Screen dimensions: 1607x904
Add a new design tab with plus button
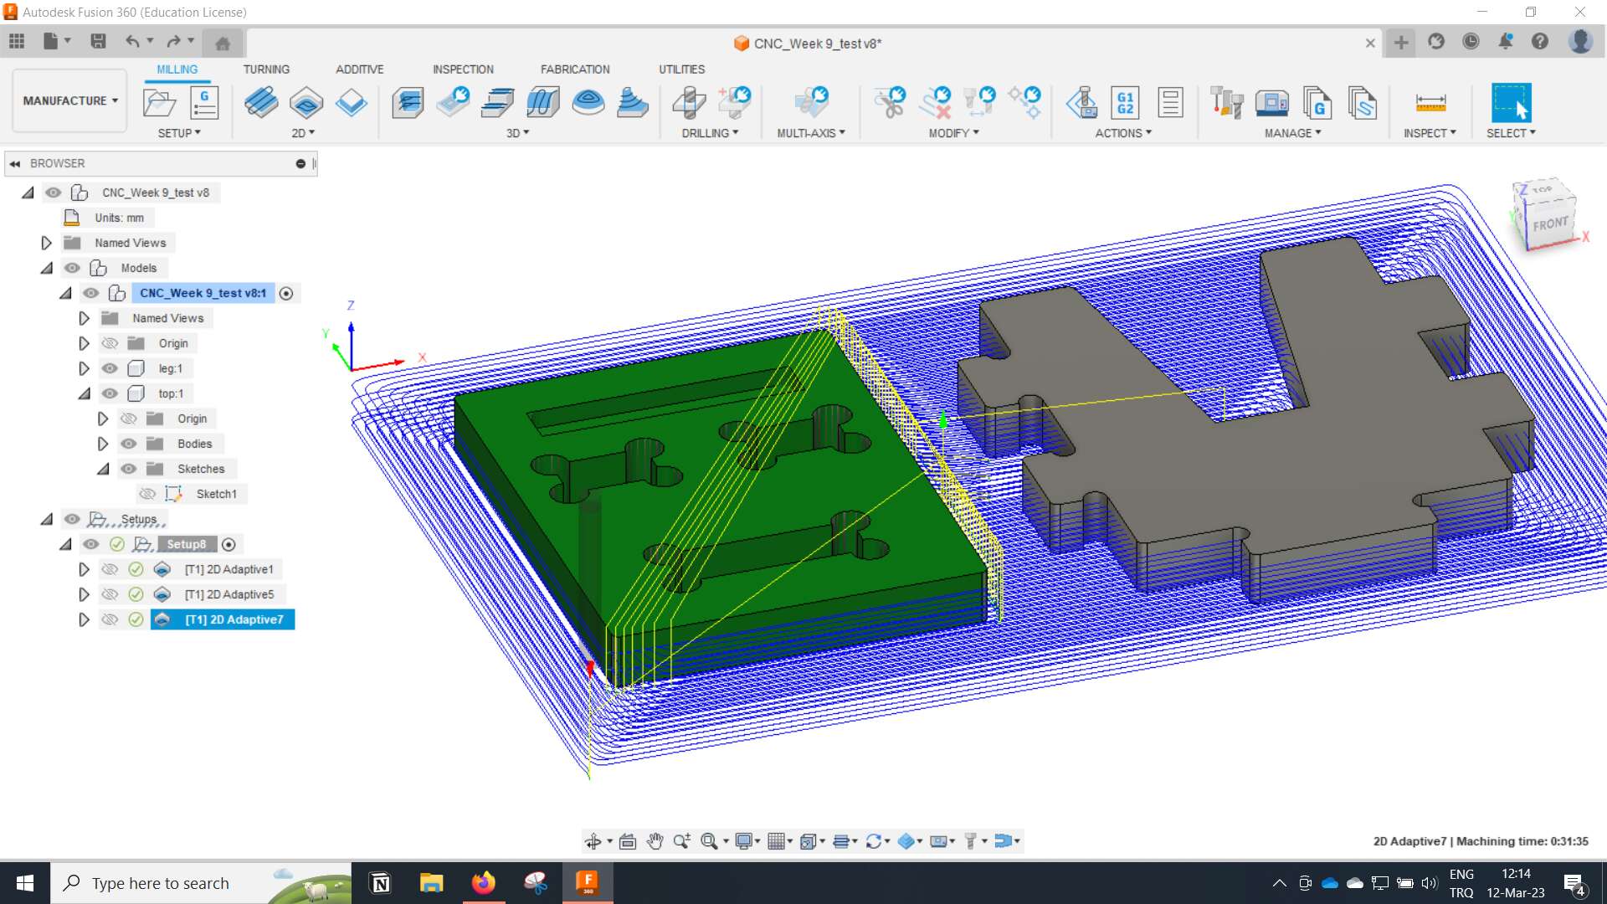point(1401,43)
